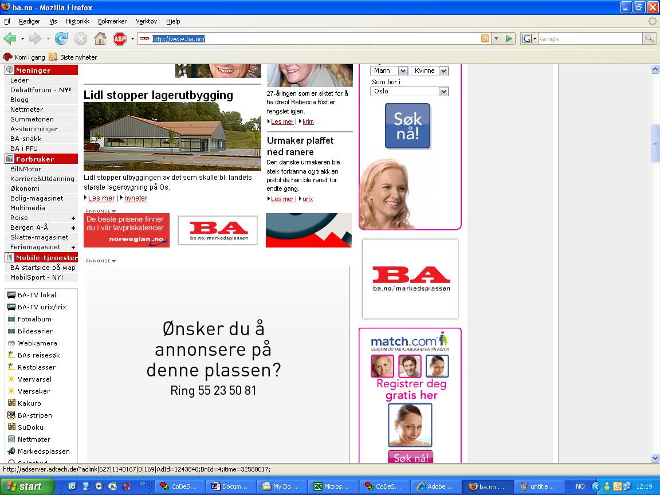
Task: Click the nyheter link under Lidl article
Action: point(136,198)
